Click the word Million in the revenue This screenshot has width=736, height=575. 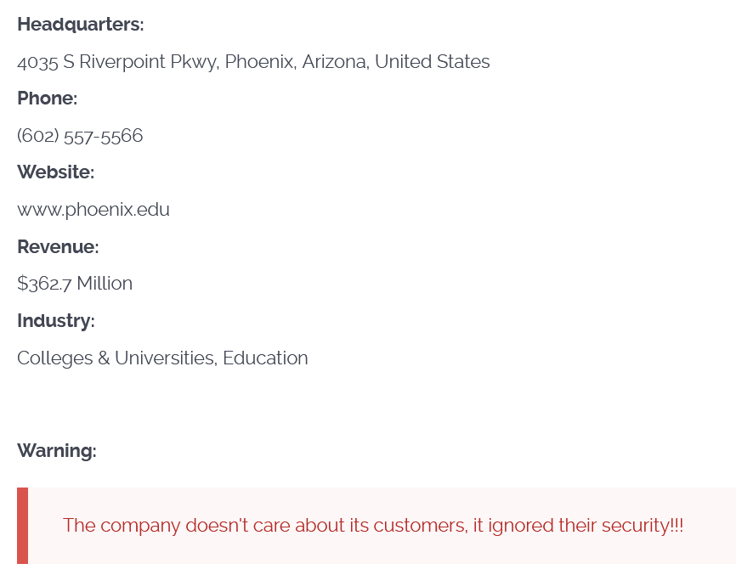[105, 284]
